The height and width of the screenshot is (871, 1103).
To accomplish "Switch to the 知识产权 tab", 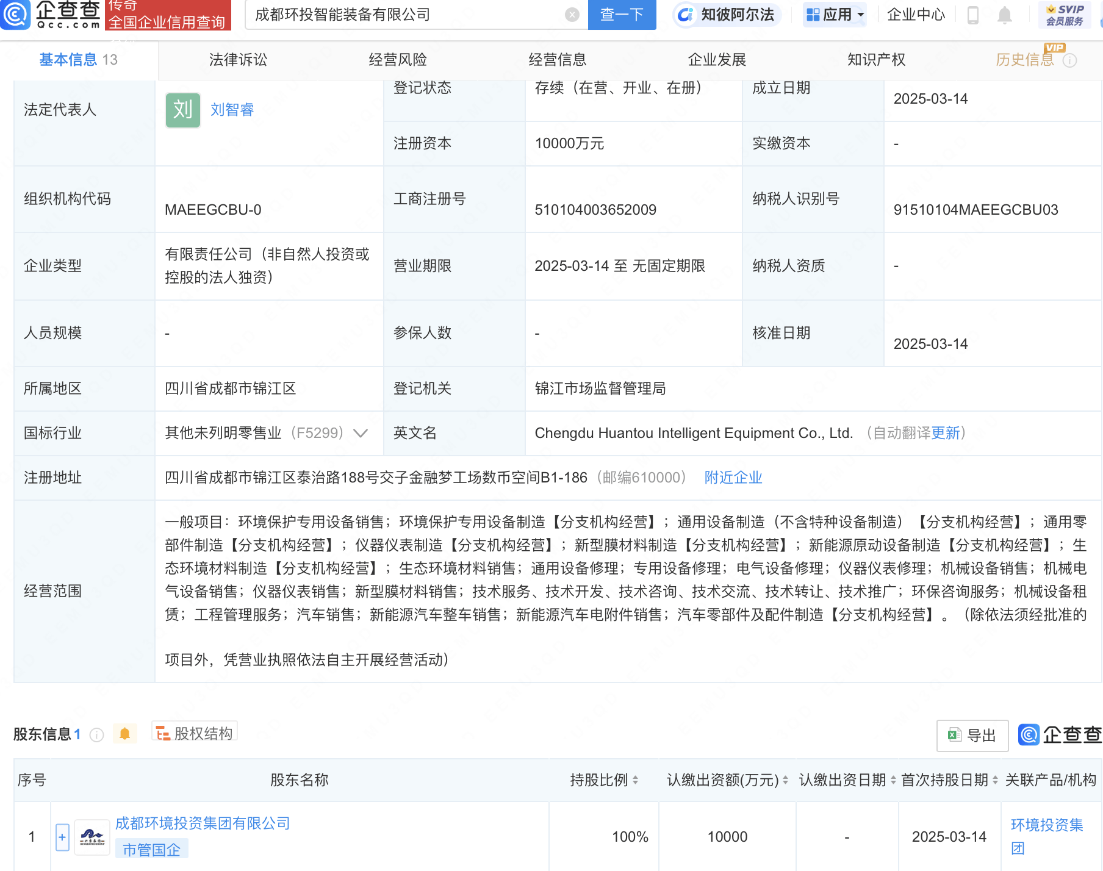I will click(x=877, y=60).
